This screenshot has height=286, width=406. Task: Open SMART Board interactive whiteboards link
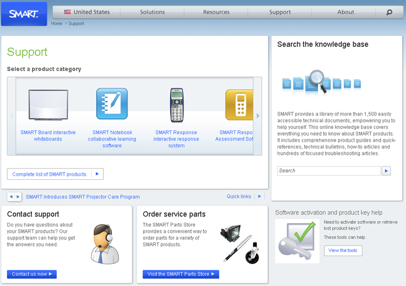[48, 136]
